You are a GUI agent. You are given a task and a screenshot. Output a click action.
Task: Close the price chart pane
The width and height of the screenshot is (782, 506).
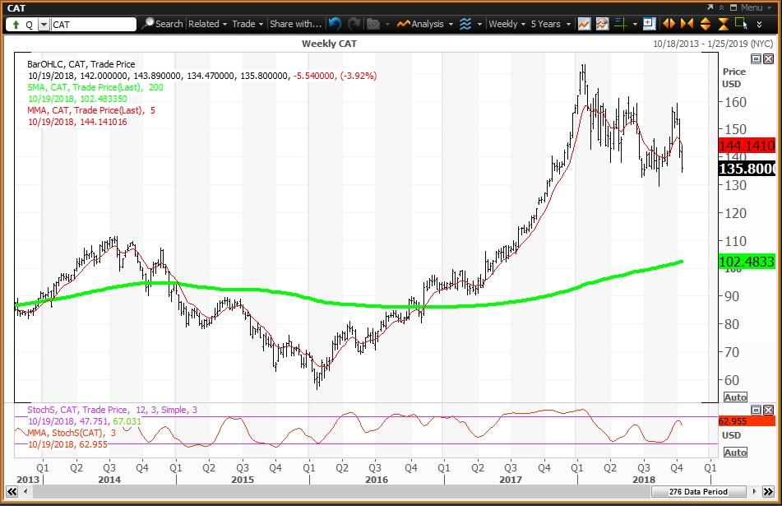click(x=768, y=59)
